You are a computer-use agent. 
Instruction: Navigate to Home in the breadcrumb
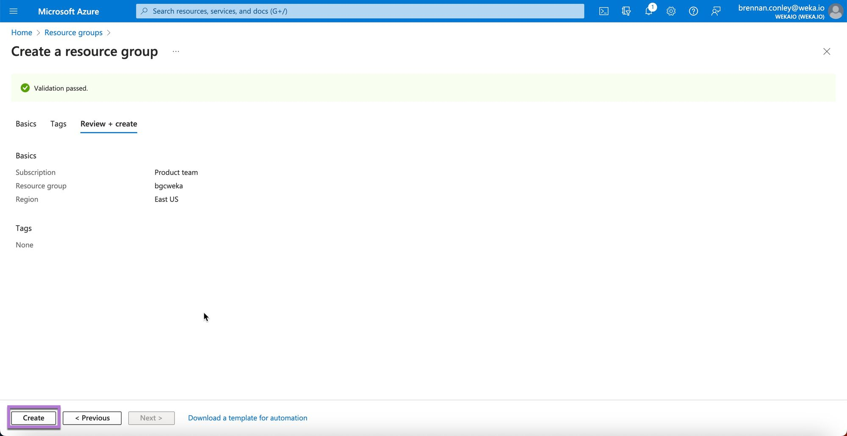pos(22,33)
